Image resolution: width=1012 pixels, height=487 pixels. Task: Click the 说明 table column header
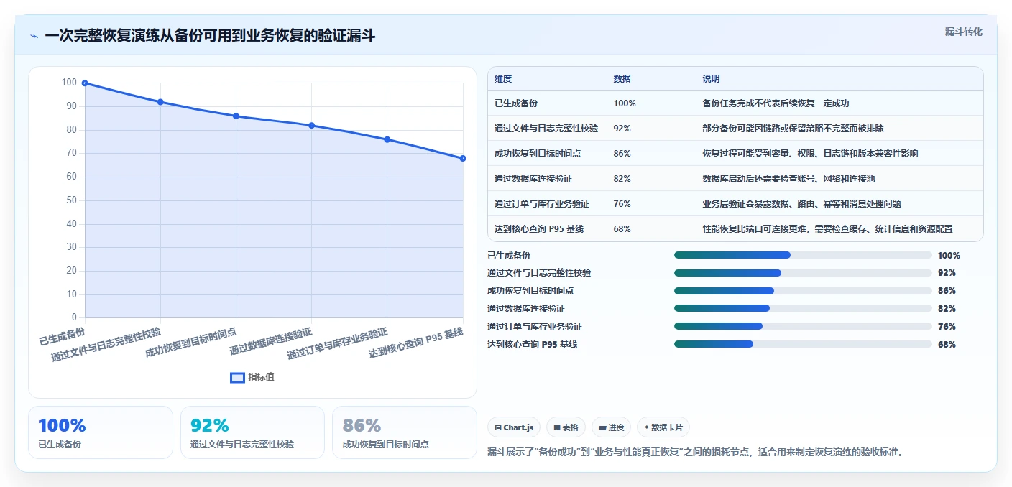tap(711, 79)
